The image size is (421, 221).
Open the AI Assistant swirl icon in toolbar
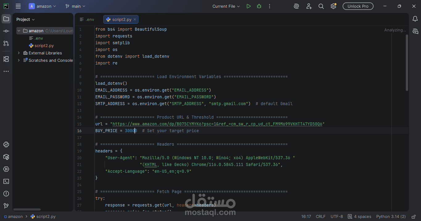pyautogui.click(x=296, y=6)
